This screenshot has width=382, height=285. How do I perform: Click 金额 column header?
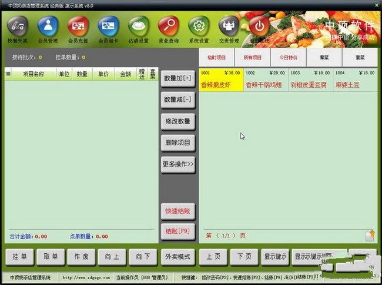(x=125, y=74)
